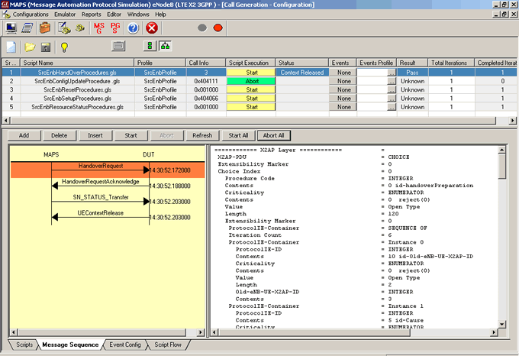Open the Configurations menu
The width and height of the screenshot is (519, 356).
point(31,15)
